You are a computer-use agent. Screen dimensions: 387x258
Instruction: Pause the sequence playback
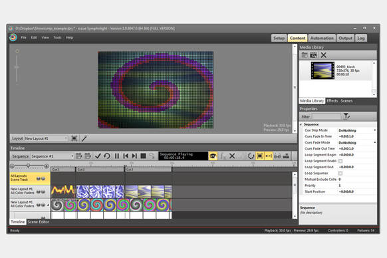point(117,156)
